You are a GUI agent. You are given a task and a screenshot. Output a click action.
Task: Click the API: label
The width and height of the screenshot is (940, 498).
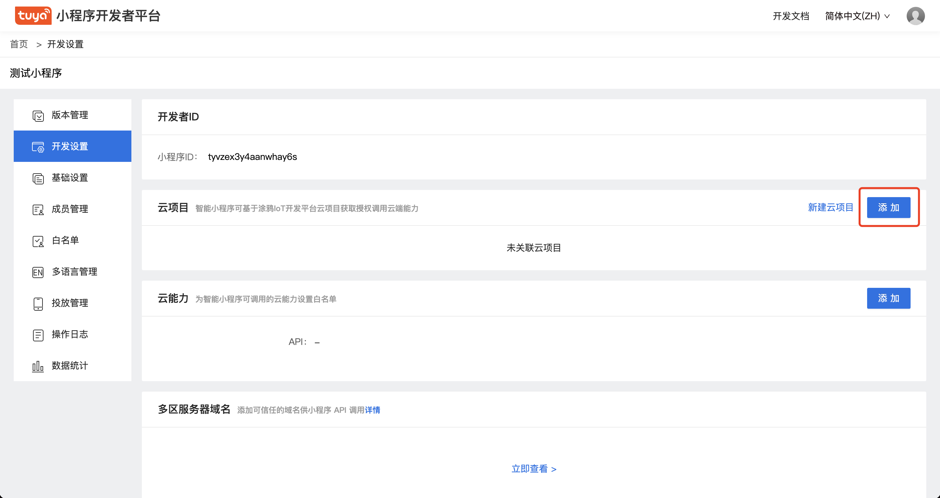coord(298,342)
